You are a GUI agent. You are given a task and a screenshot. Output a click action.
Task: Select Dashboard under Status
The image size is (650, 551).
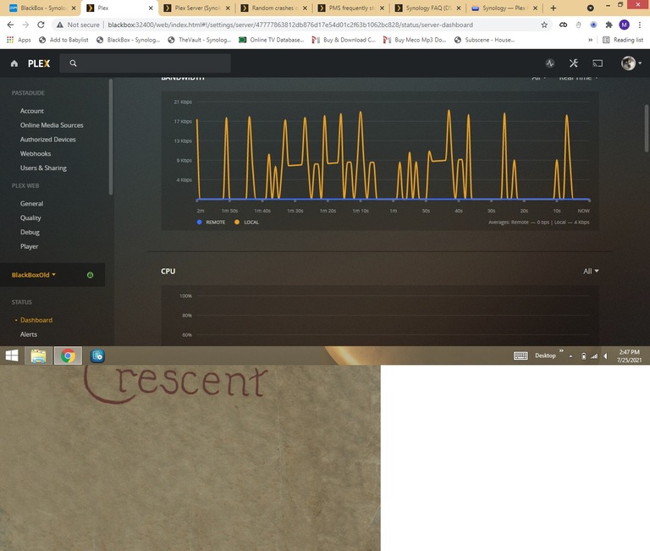click(36, 320)
